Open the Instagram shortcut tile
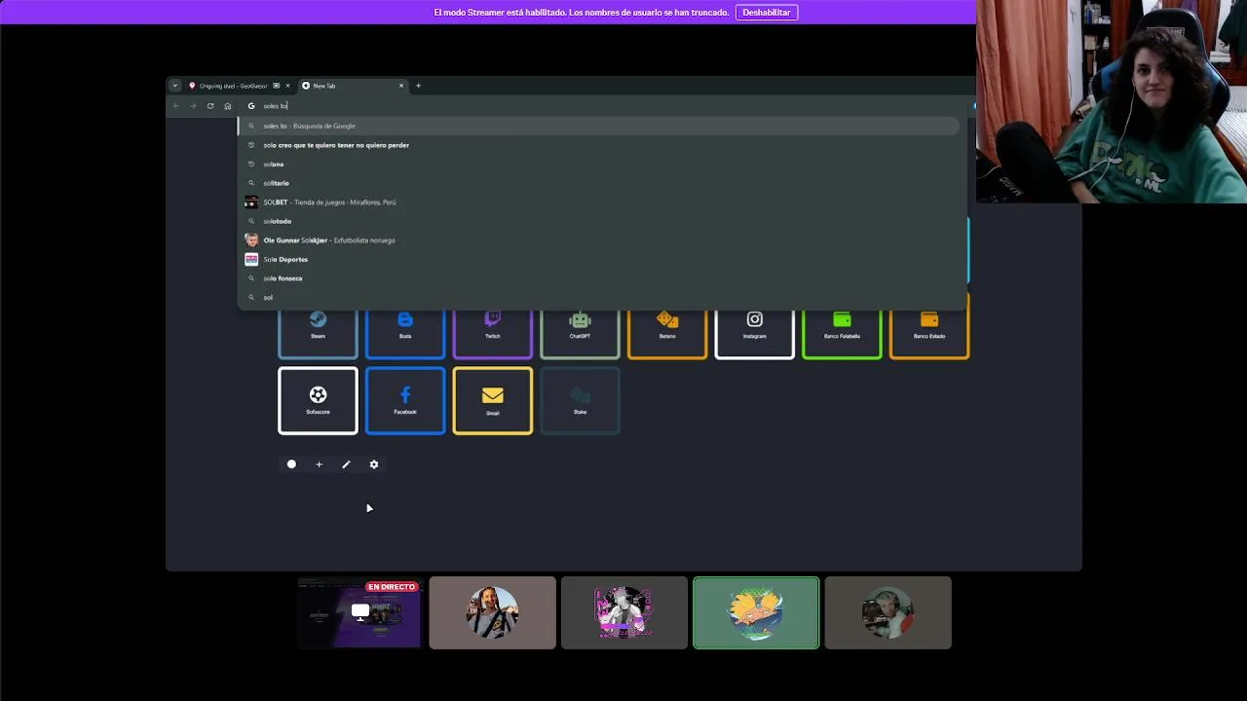 coord(754,332)
